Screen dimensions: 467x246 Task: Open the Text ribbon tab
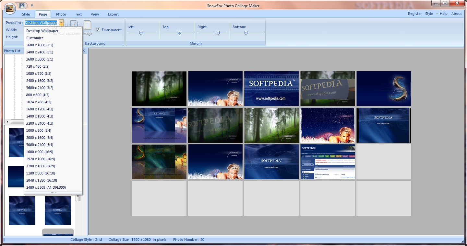click(78, 14)
